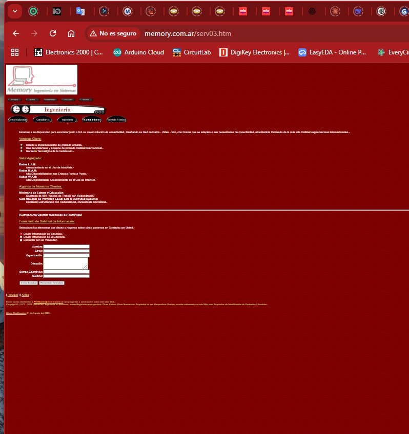409x434 pixels.
Task: Switch to the first red mia tab
Action: 243,11
